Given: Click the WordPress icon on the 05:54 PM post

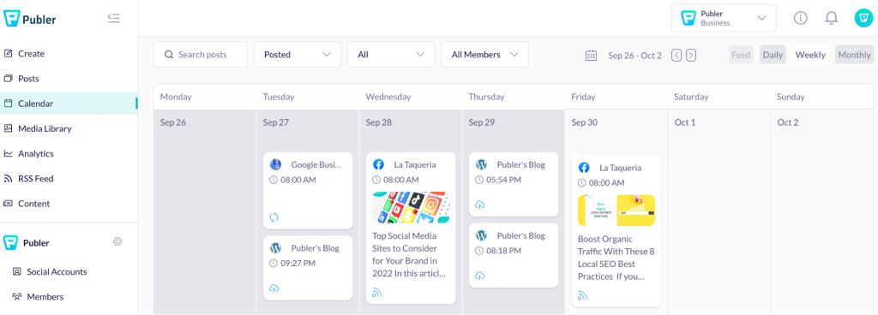Looking at the screenshot, I should click(481, 164).
